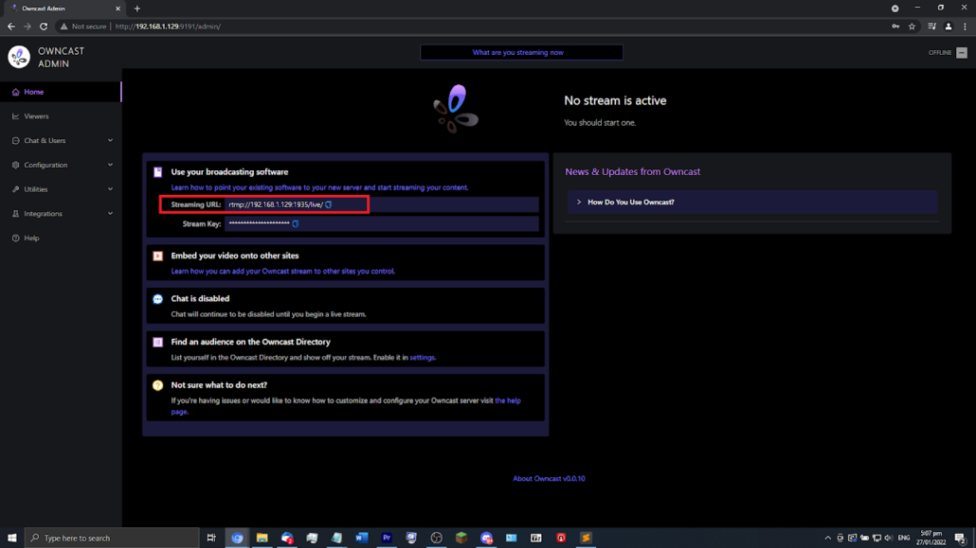Click "What are you streaming now" field

521,53
